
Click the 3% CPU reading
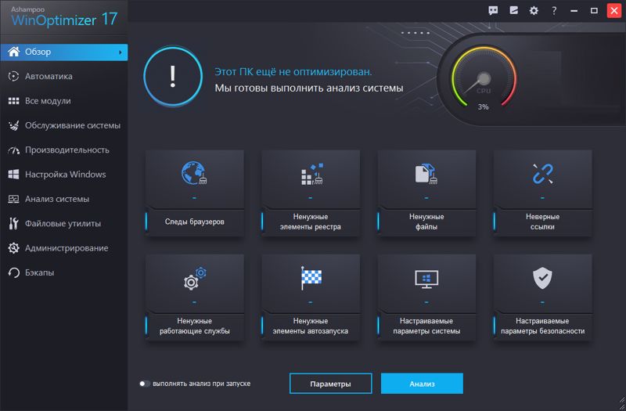[483, 107]
